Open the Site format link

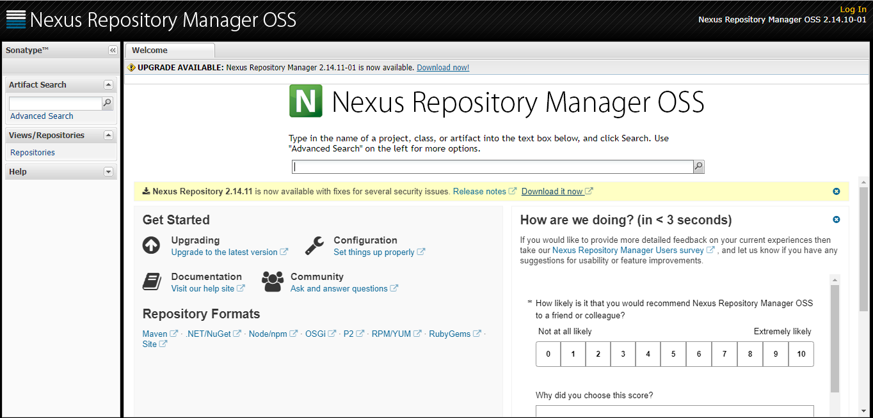(154, 344)
